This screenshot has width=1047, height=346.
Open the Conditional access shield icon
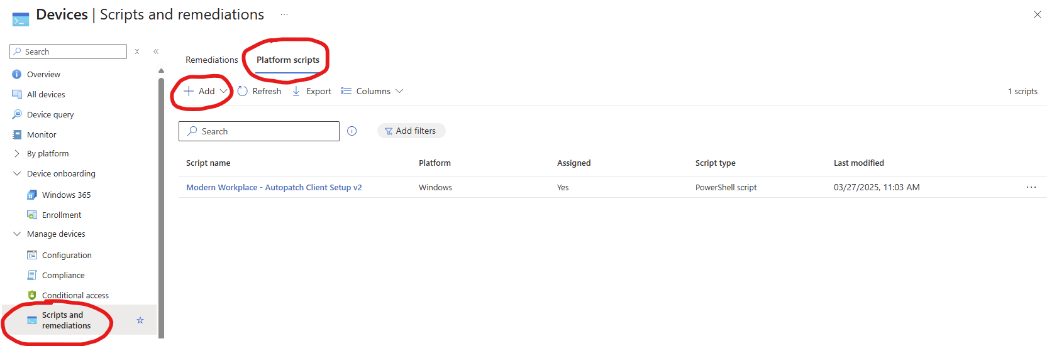(x=32, y=295)
